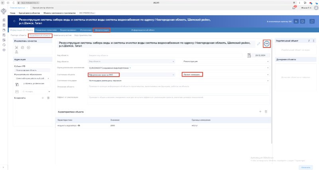The image size is (319, 170).
Task: Click the browser bookmark icon in the address bar
Action: click(x=294, y=3)
